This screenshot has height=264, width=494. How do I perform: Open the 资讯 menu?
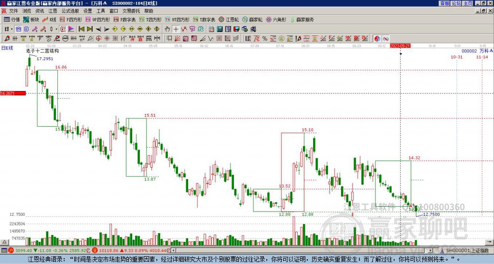tap(40, 11)
